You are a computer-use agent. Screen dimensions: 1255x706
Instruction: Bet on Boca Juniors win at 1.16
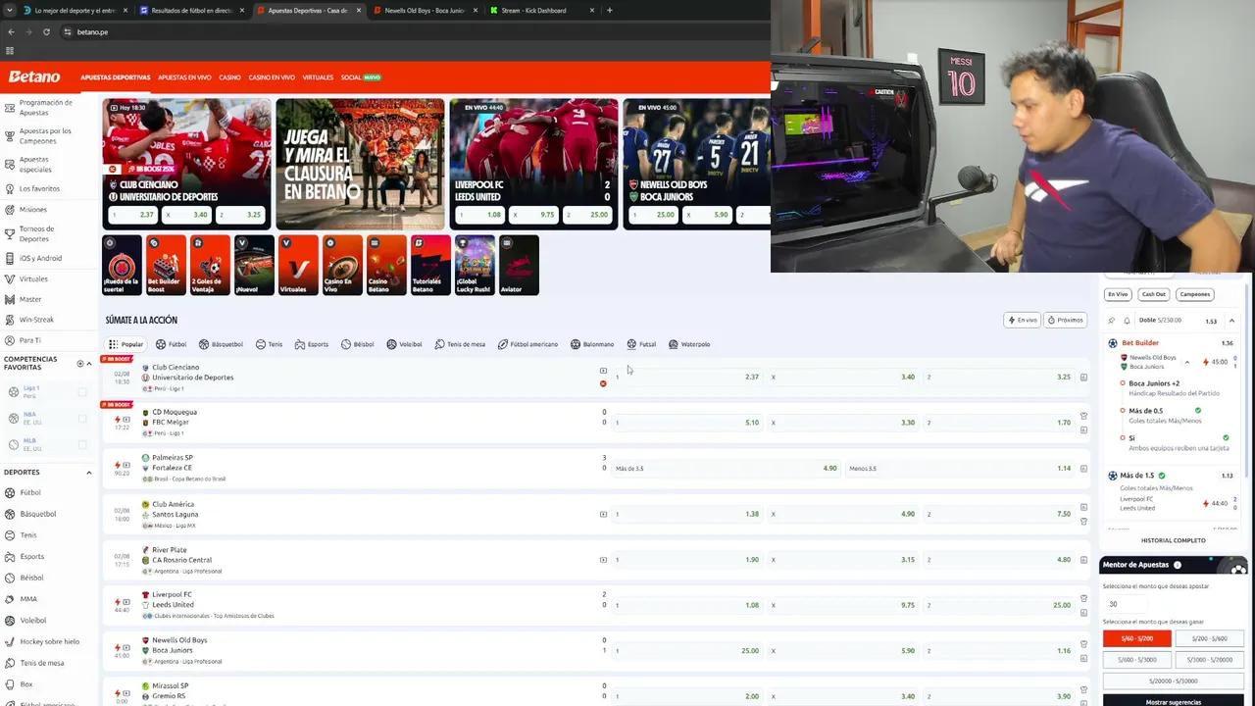coord(998,651)
